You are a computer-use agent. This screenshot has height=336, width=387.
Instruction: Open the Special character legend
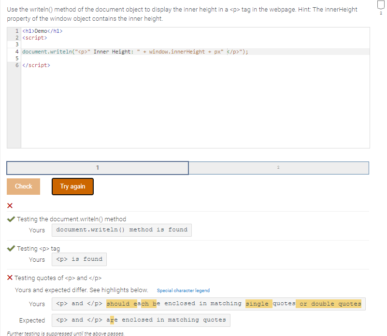[x=184, y=290]
